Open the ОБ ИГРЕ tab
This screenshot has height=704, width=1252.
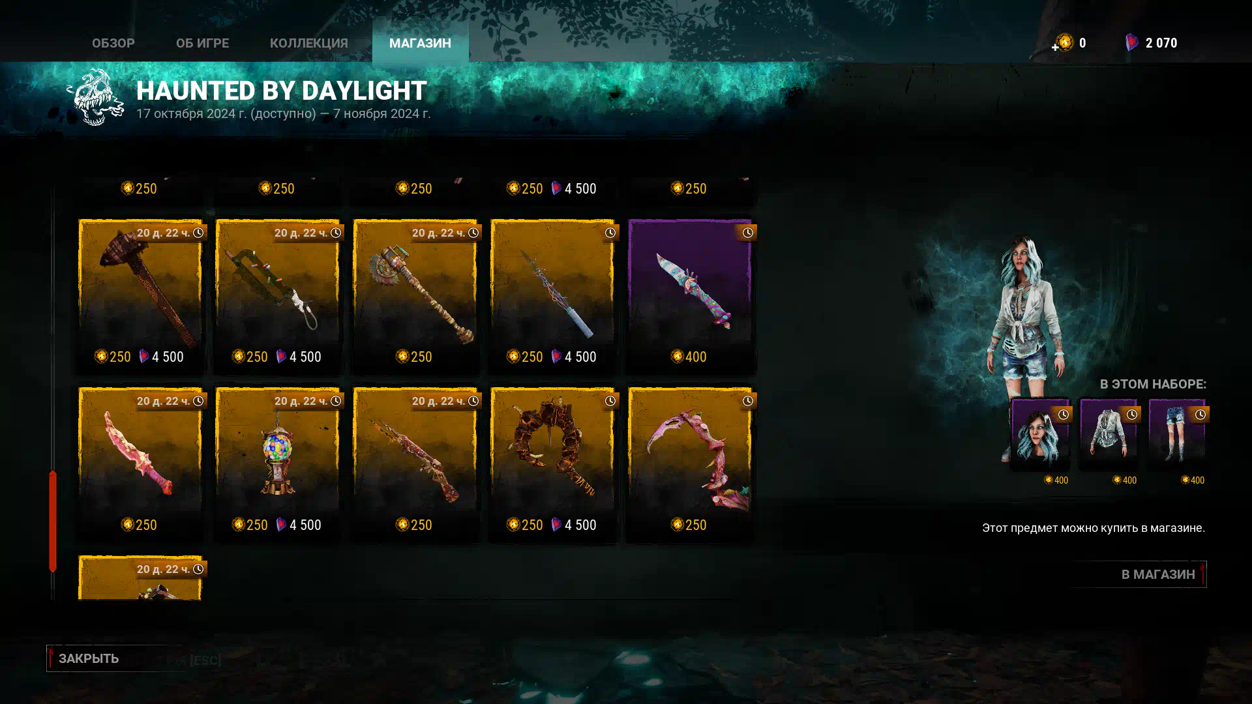point(202,43)
